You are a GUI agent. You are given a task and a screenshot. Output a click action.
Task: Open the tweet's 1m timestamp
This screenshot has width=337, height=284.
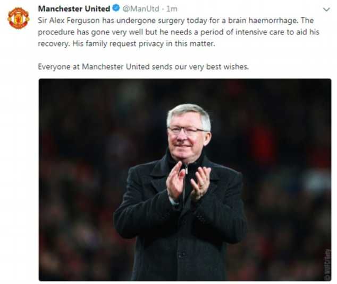pos(172,9)
